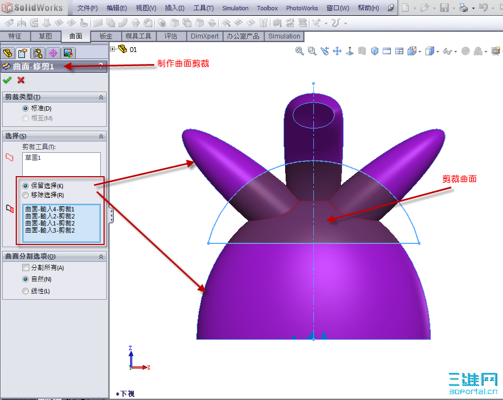Open the 工具(T) menu
This screenshot has height=400, width=503.
point(203,8)
